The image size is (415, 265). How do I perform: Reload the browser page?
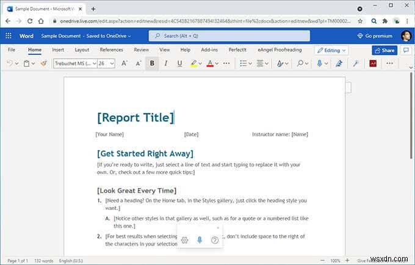(30, 21)
